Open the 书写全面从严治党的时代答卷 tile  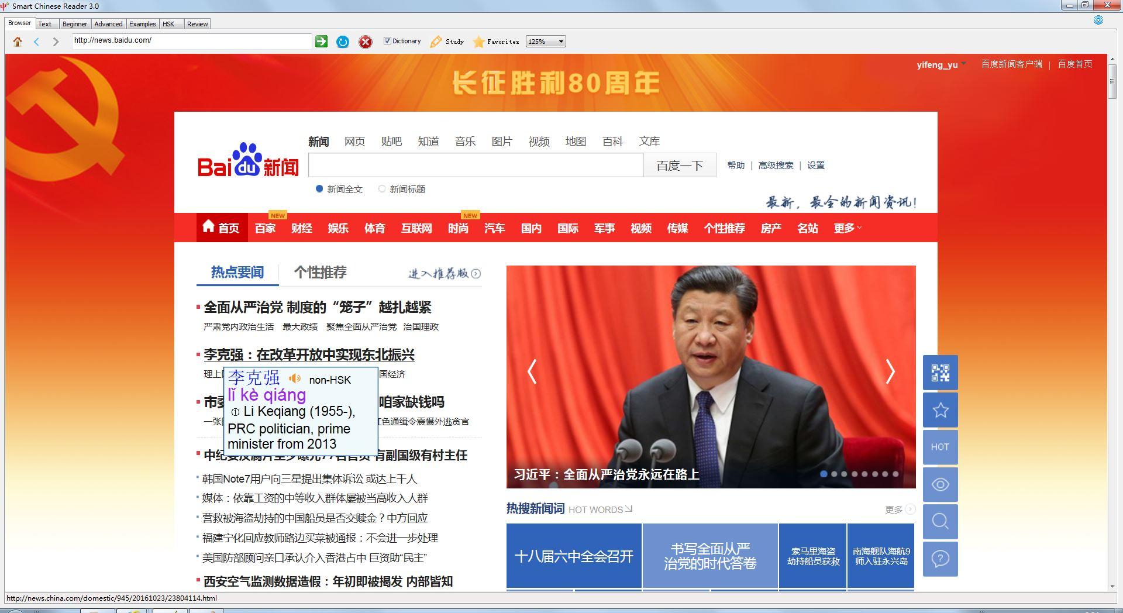pos(710,556)
